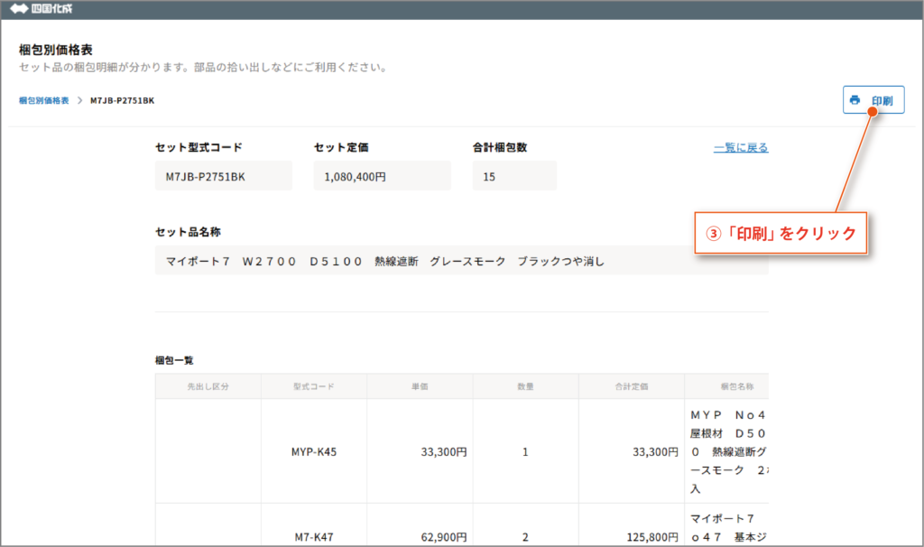The height and width of the screenshot is (547, 924).
Task: Click the 単価 column header
Action: pos(420,386)
